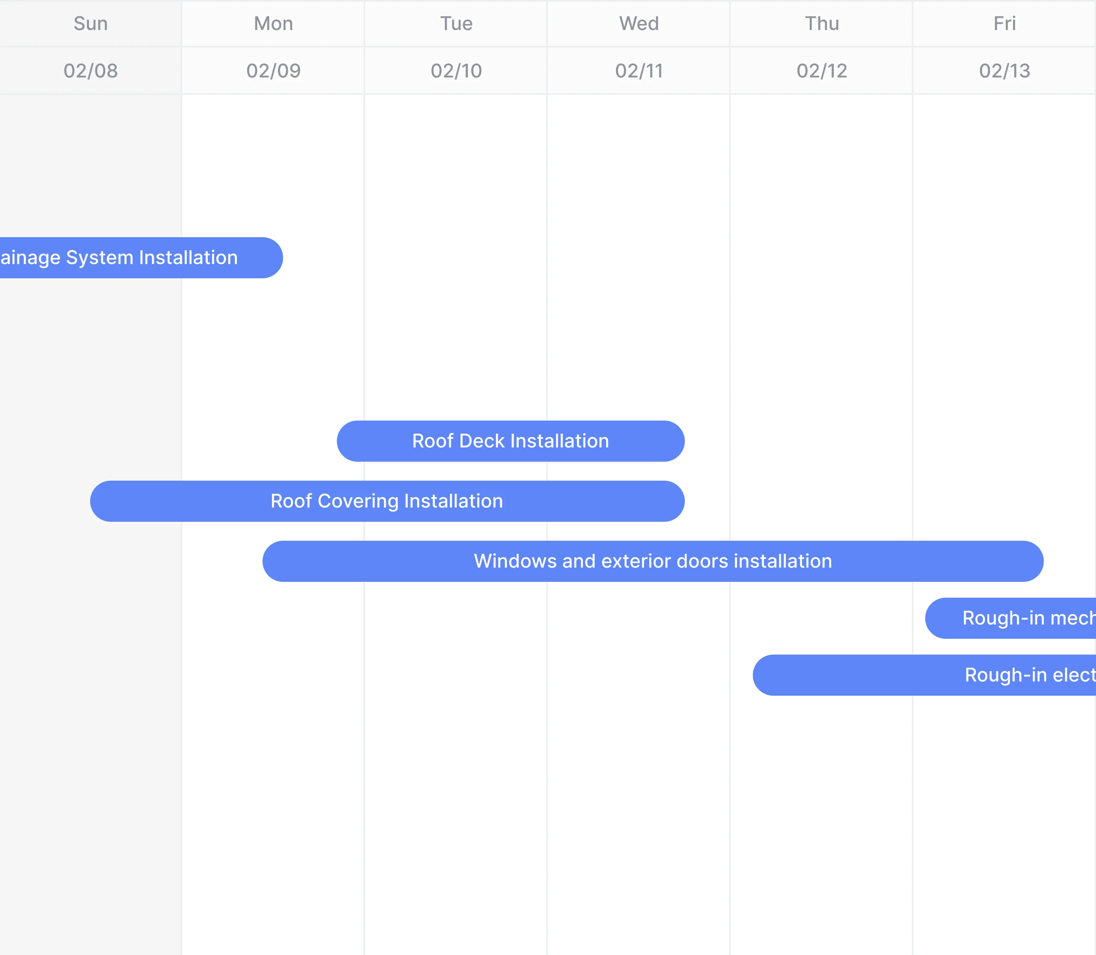
Task: Click the Fri column header
Action: tap(1005, 23)
